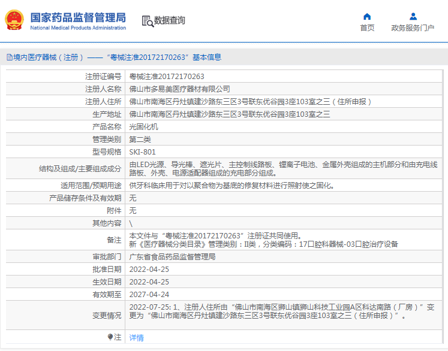Click the 管理类别 value 第二类
Image resolution: width=448 pixels, height=351 pixels.
point(140,140)
